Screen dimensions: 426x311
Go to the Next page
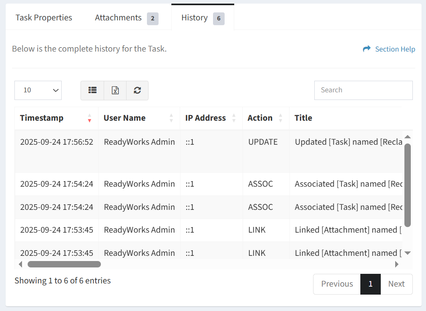coord(396,284)
